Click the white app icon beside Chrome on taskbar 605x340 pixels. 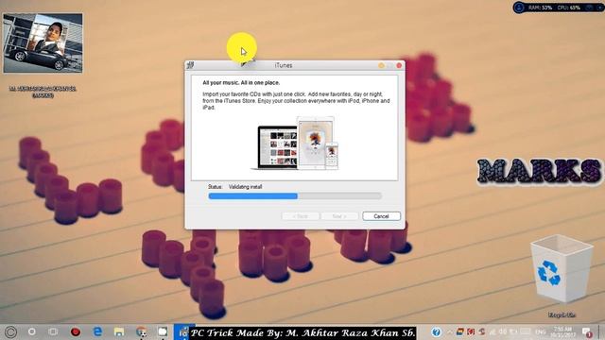point(163,331)
